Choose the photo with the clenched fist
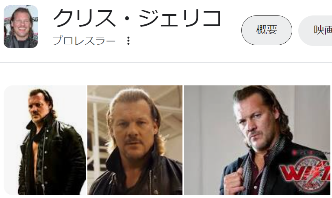 coord(257,140)
